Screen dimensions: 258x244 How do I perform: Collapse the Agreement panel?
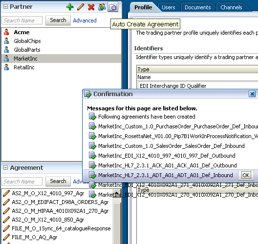[x=5, y=168]
